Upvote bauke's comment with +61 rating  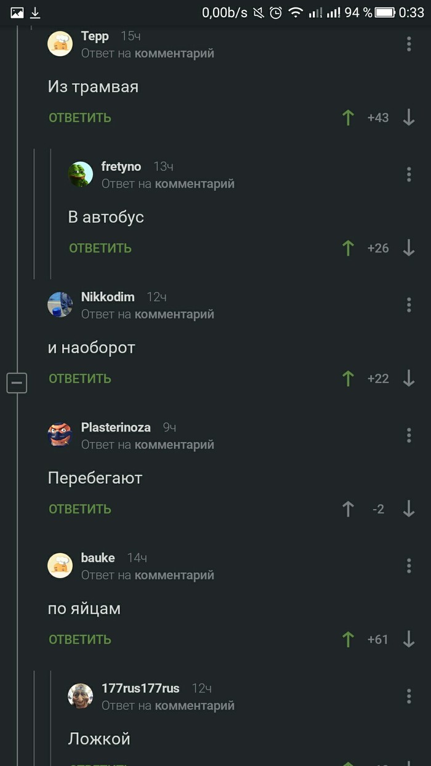[348, 640]
